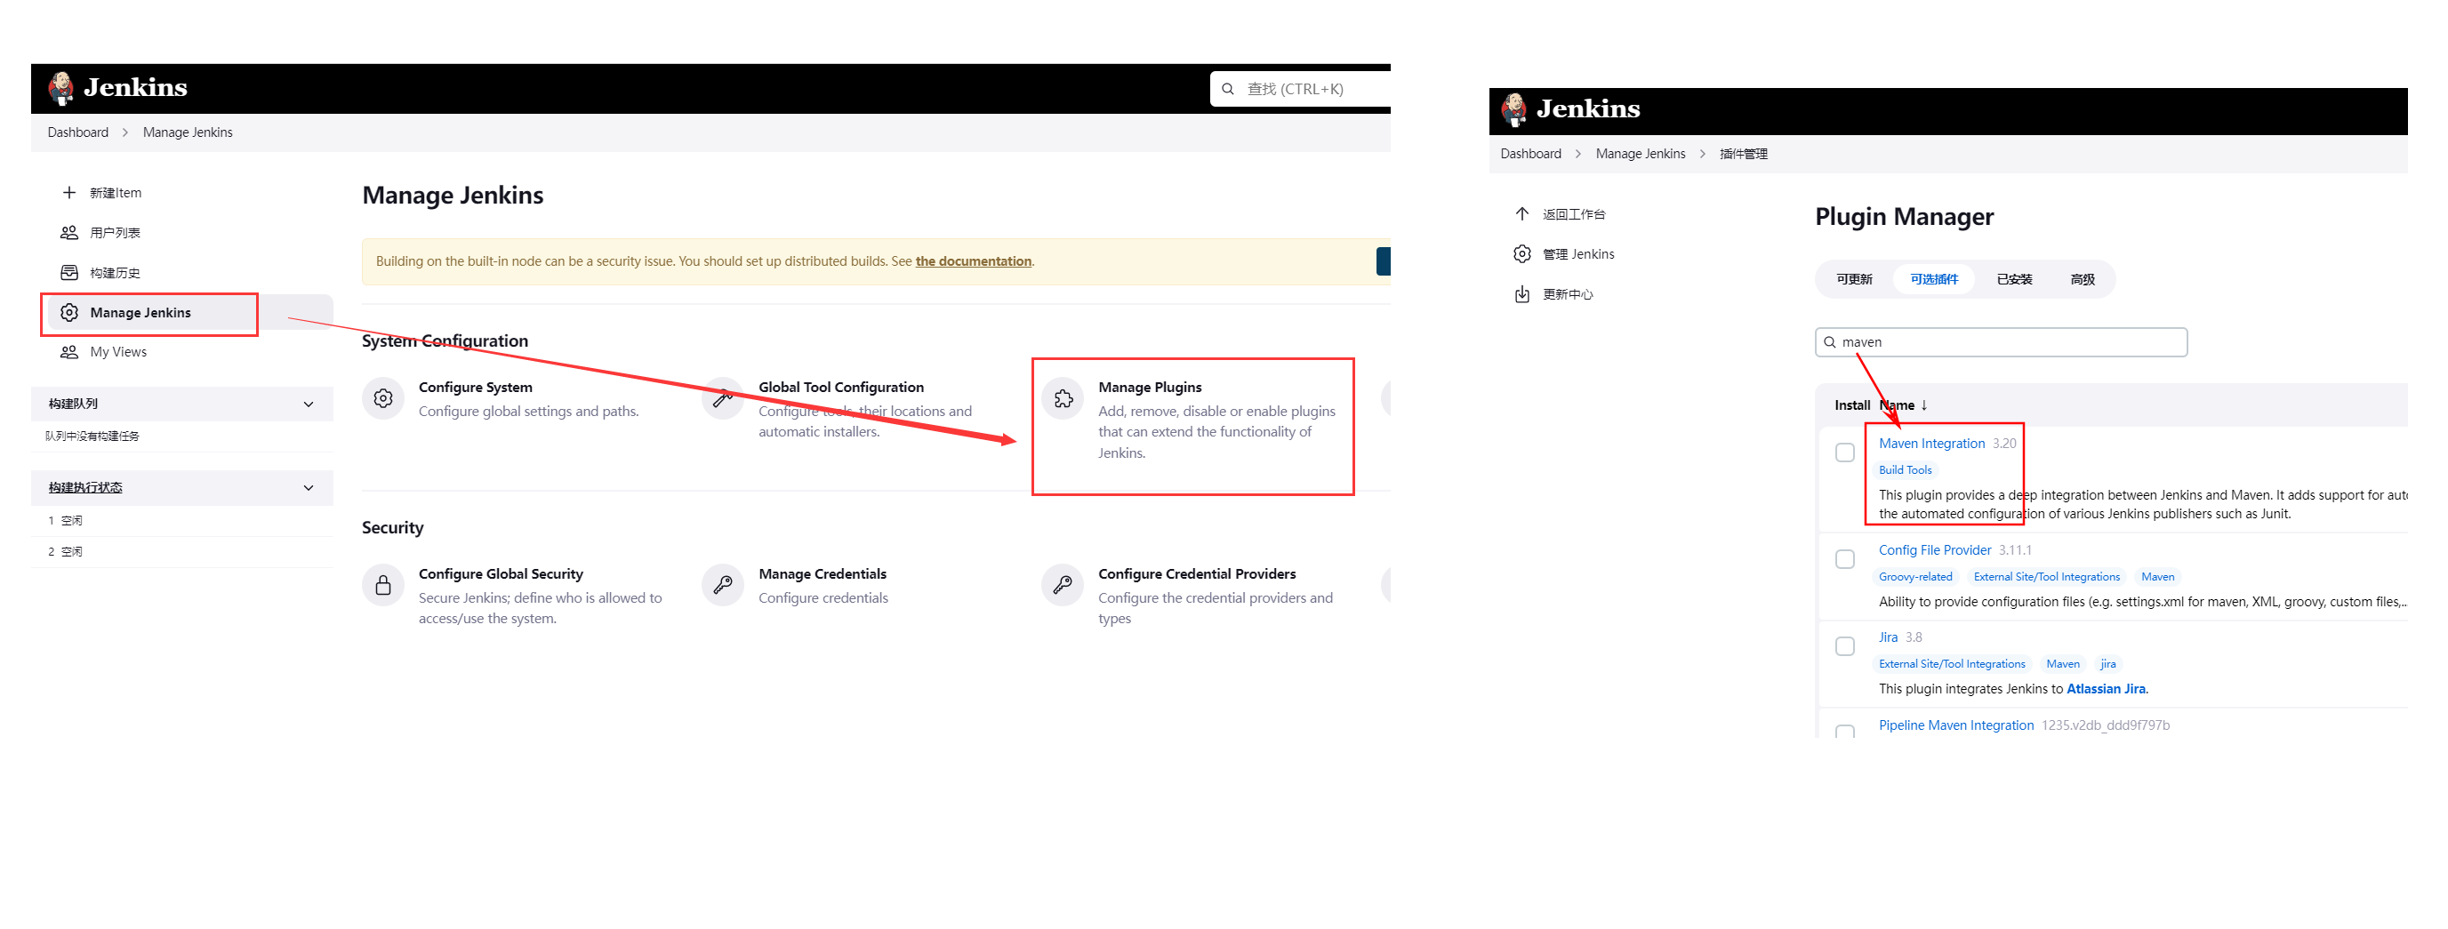Tick the Config File Provider install checkbox
Viewport: 2448px width, 929px height.
point(1845,559)
